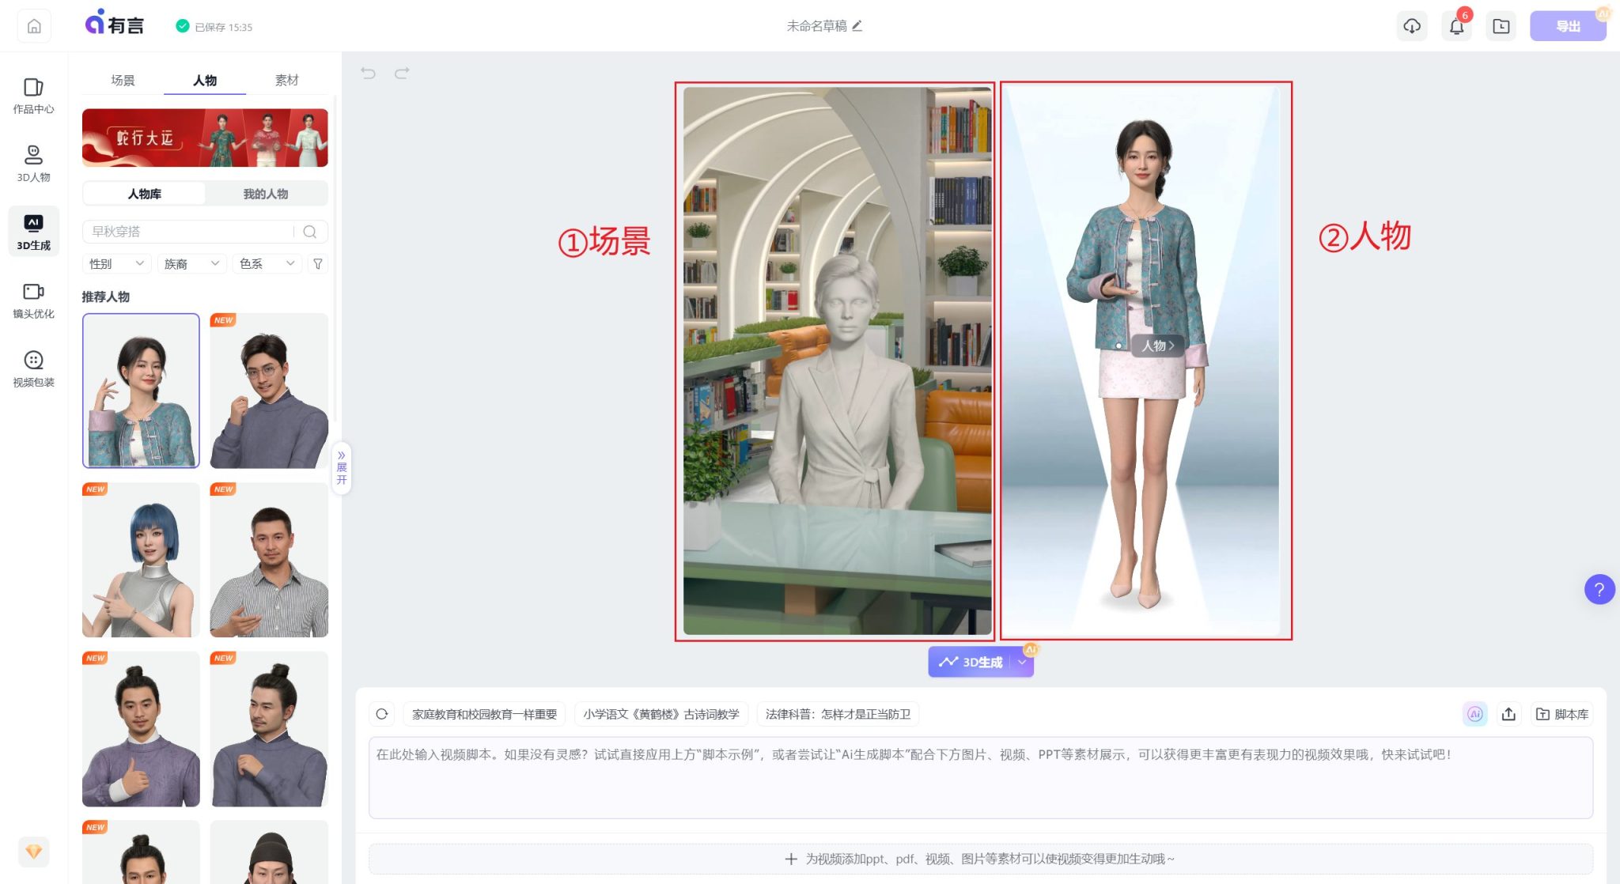The width and height of the screenshot is (1620, 884).
Task: Open 视频包装 sidebar tool
Action: tap(33, 369)
